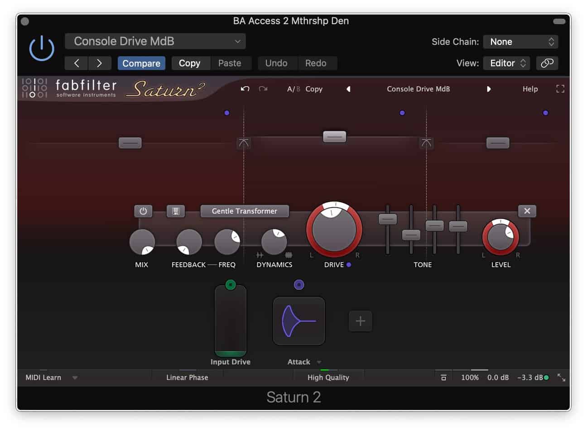Click the channel mode icon in status bar

[443, 377]
